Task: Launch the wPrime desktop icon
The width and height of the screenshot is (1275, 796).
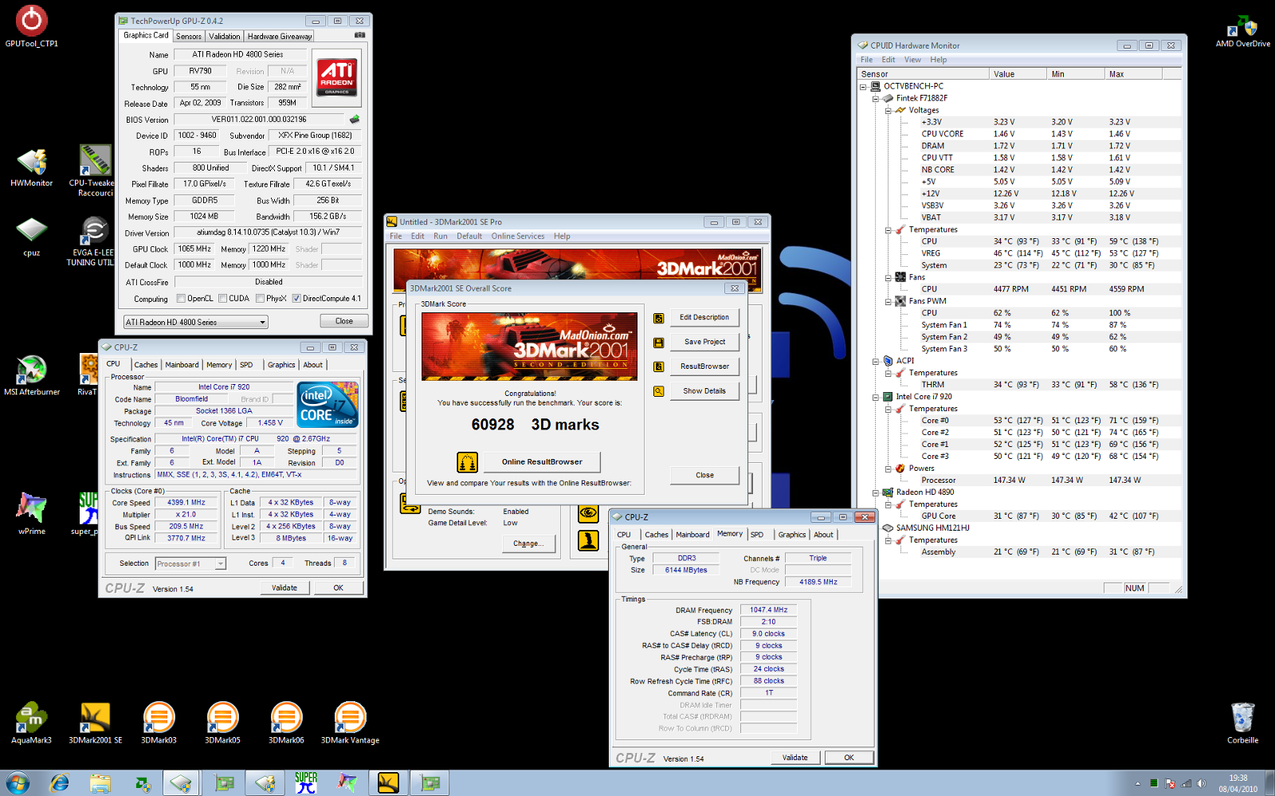Action: (x=32, y=514)
